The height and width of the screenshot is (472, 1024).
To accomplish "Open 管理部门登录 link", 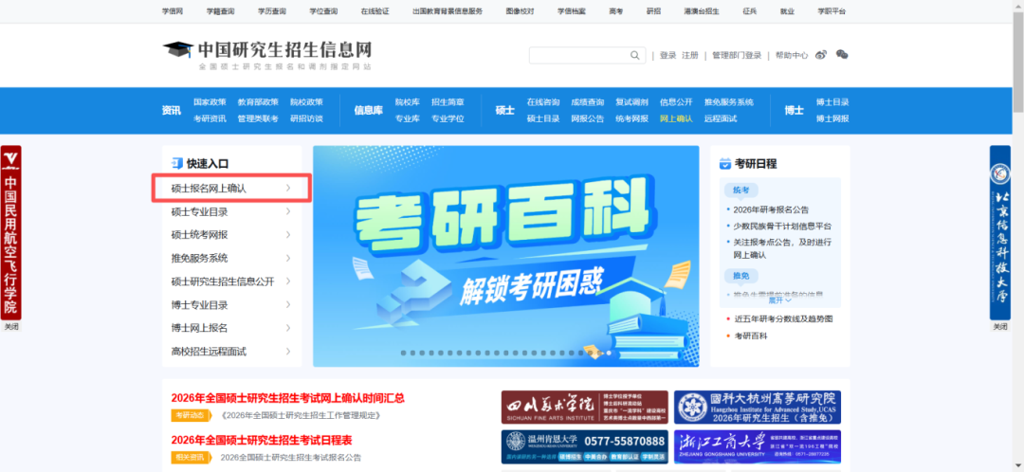I will [737, 56].
